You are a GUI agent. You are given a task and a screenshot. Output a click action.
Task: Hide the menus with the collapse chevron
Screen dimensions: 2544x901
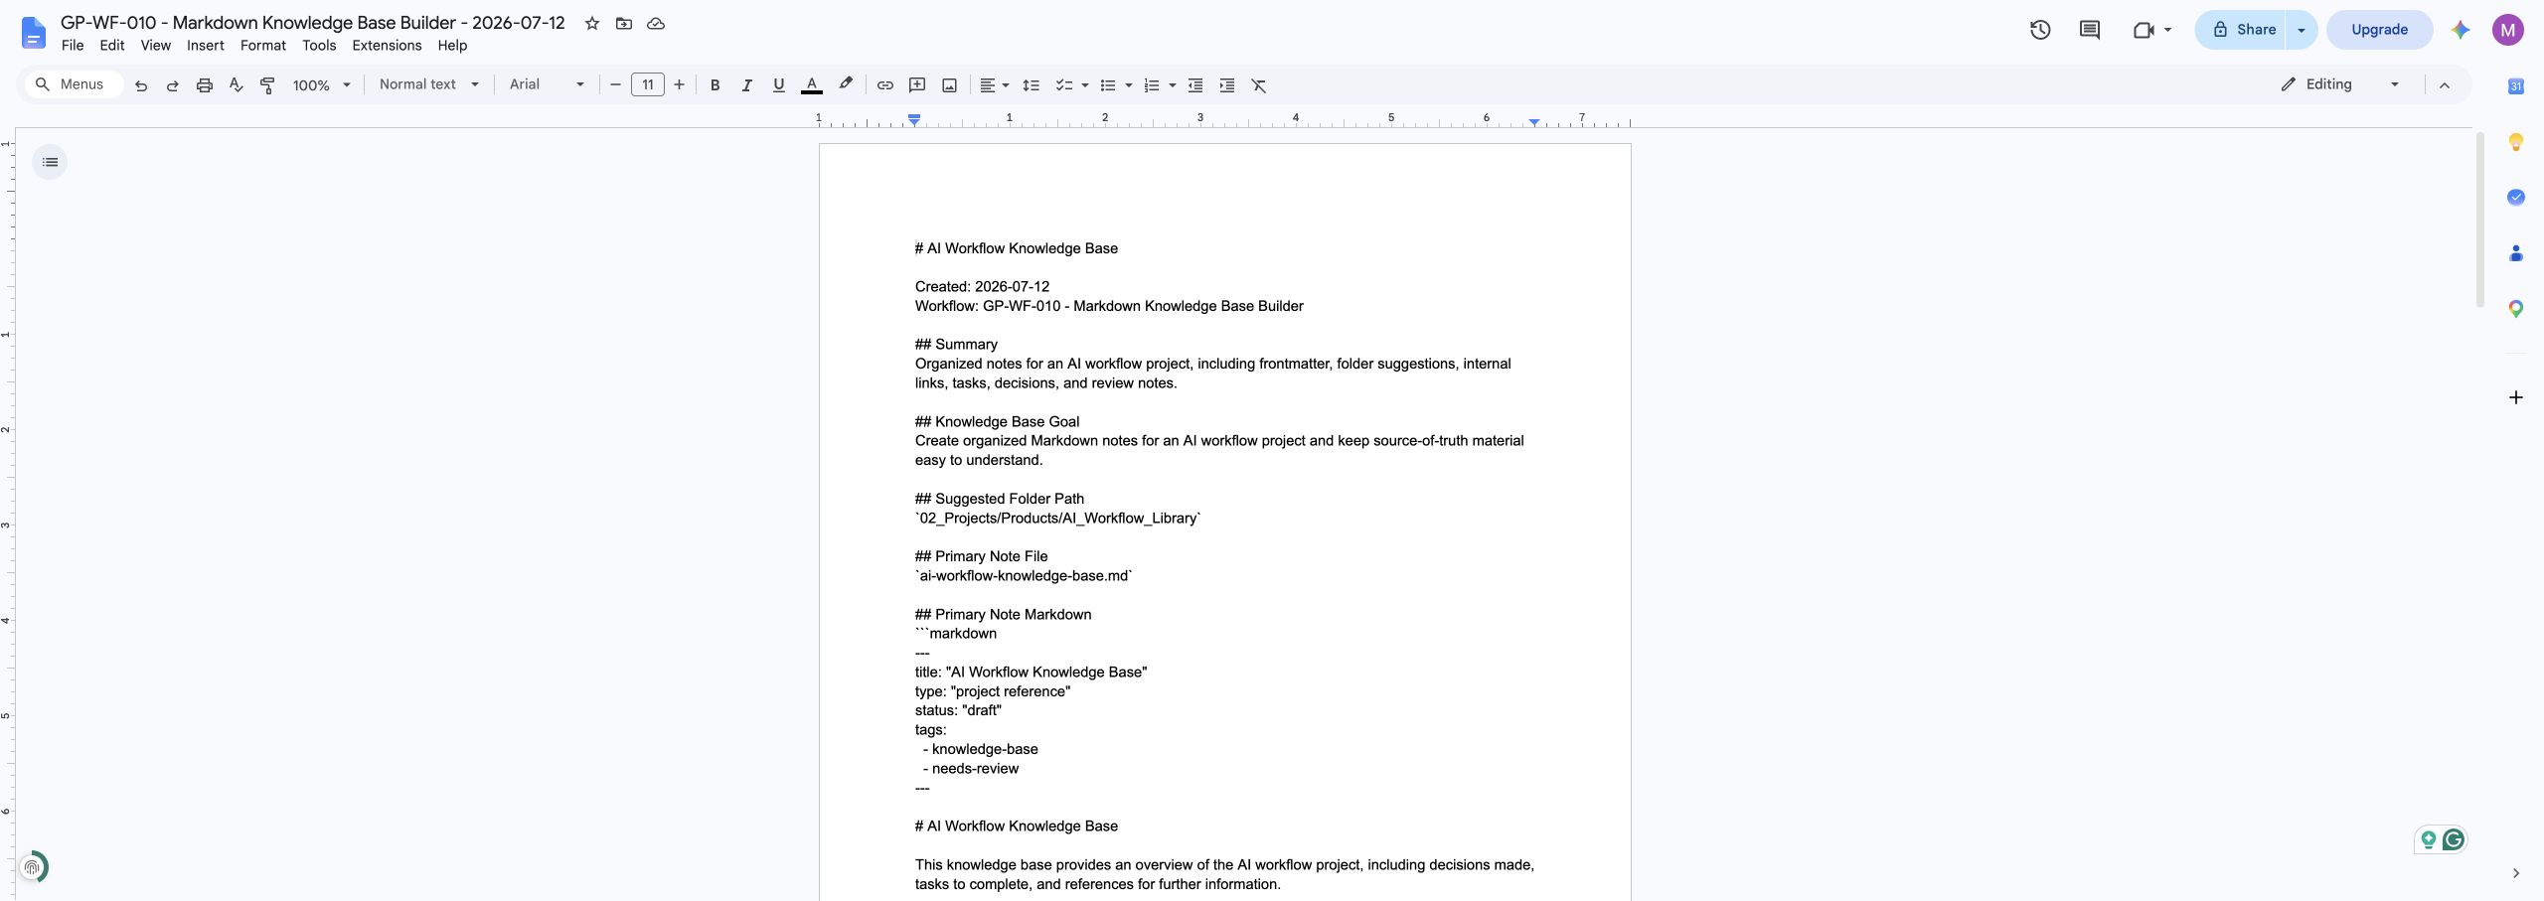click(x=2445, y=85)
